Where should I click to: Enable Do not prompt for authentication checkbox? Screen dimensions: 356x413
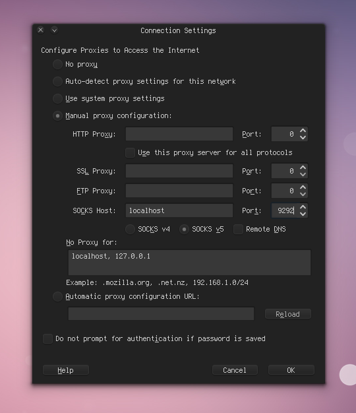[x=47, y=338]
